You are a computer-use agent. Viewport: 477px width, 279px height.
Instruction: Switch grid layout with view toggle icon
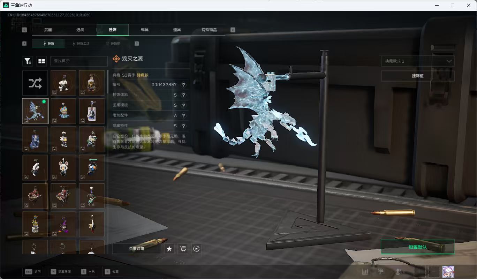(x=42, y=61)
